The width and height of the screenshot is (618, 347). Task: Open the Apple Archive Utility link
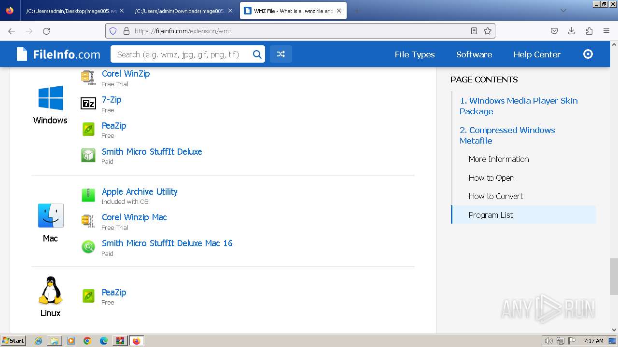coord(140,192)
